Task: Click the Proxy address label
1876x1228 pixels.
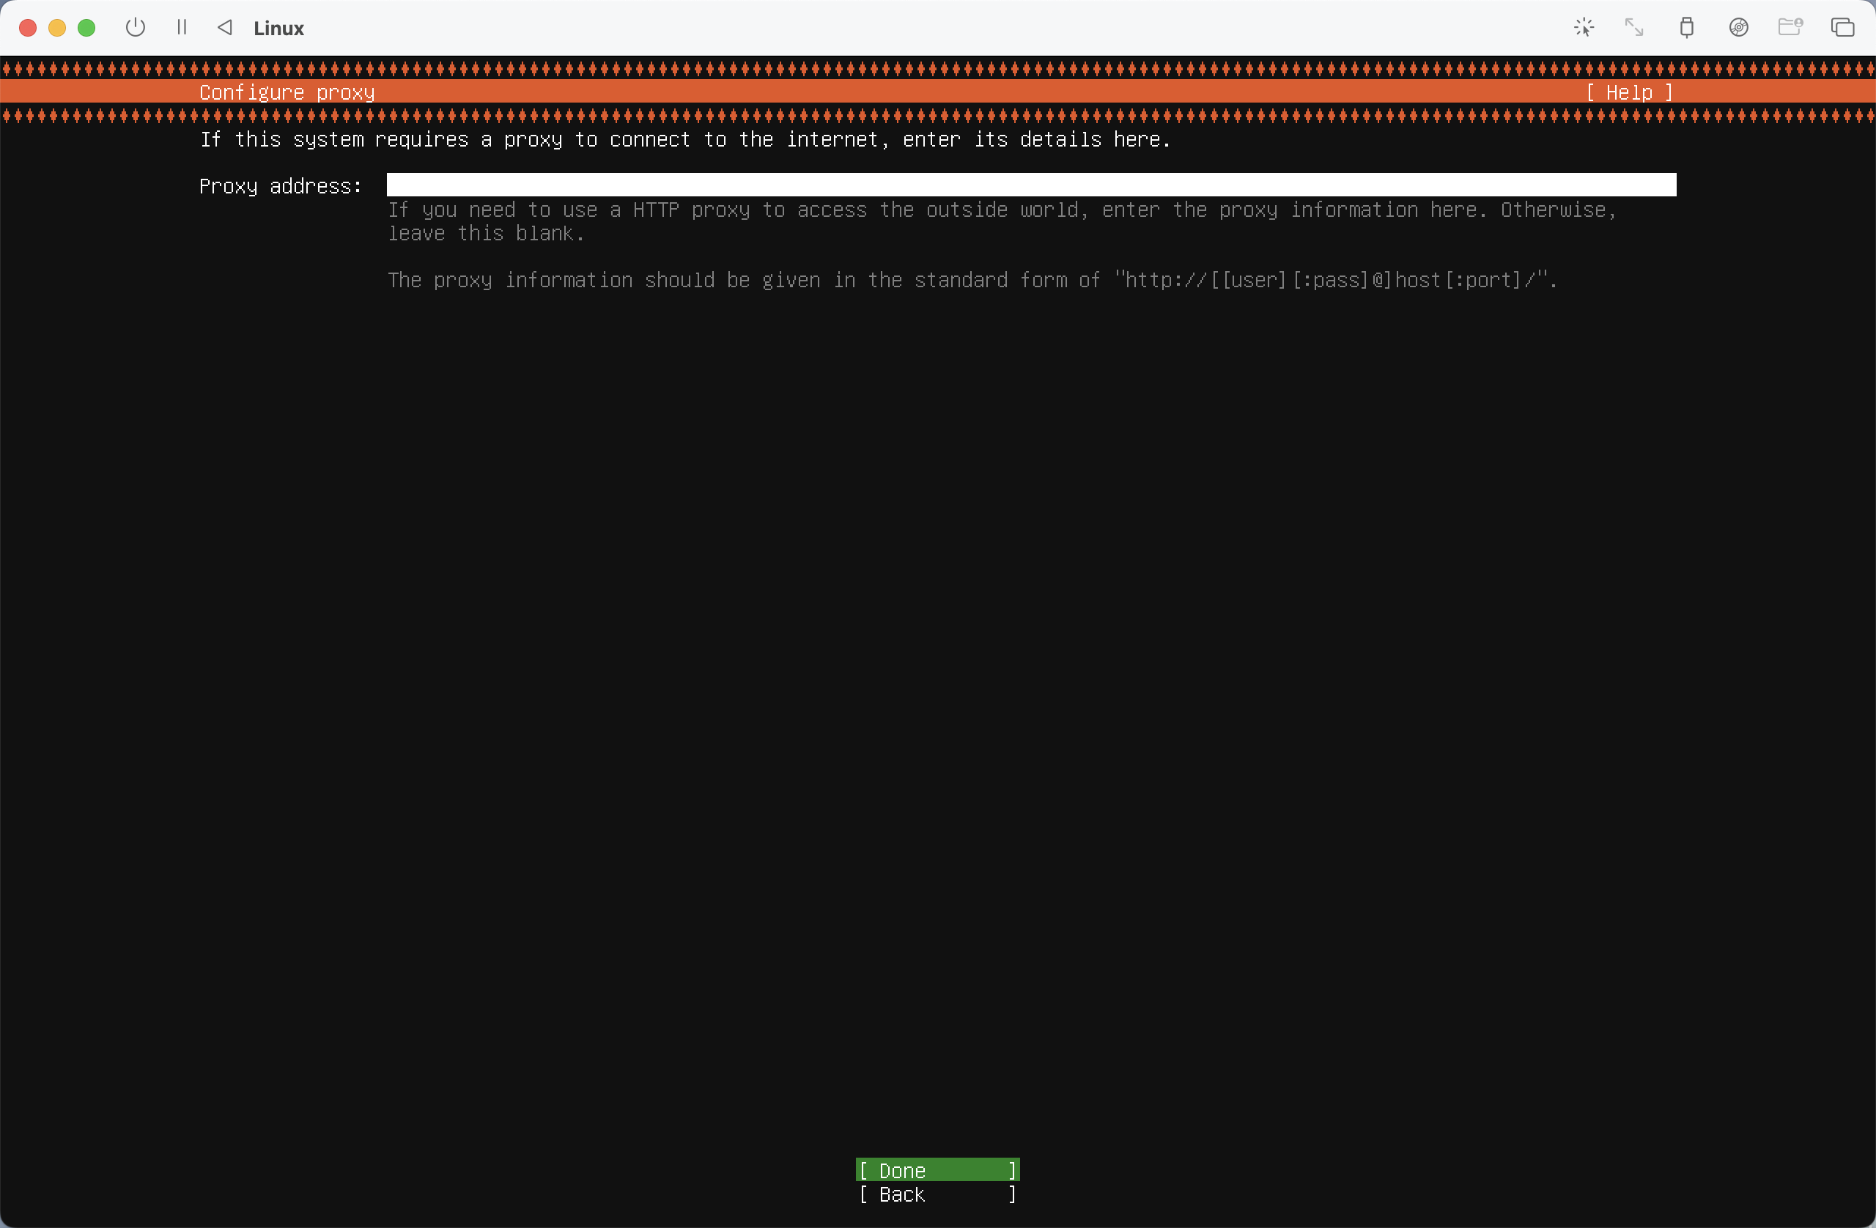Action: coord(281,186)
